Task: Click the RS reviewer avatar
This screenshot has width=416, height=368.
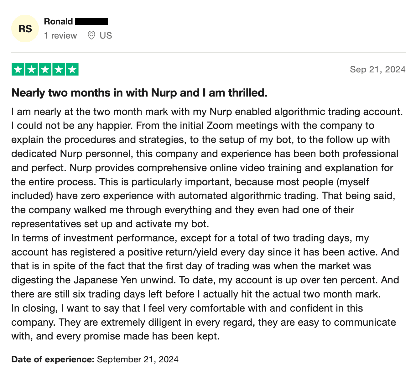Action: [25, 29]
